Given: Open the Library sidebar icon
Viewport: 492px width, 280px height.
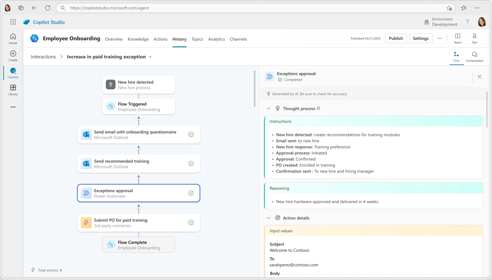Looking at the screenshot, I should 13,90.
